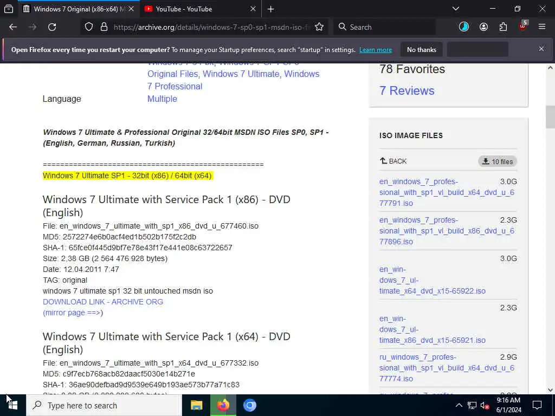Bookmark this page with the star

click(x=319, y=27)
